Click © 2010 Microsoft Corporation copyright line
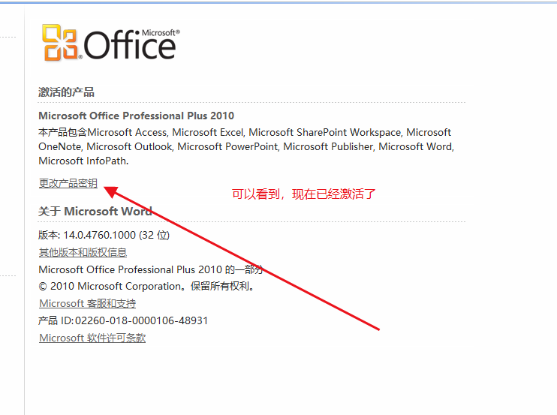 point(147,286)
